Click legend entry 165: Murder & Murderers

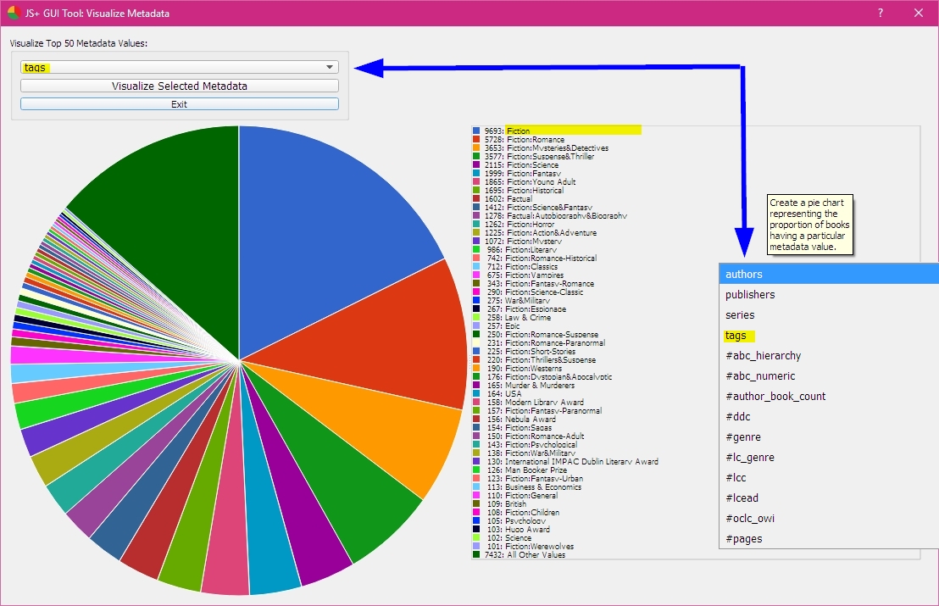(531, 385)
